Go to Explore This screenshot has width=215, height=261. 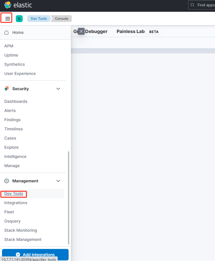[x=11, y=147]
